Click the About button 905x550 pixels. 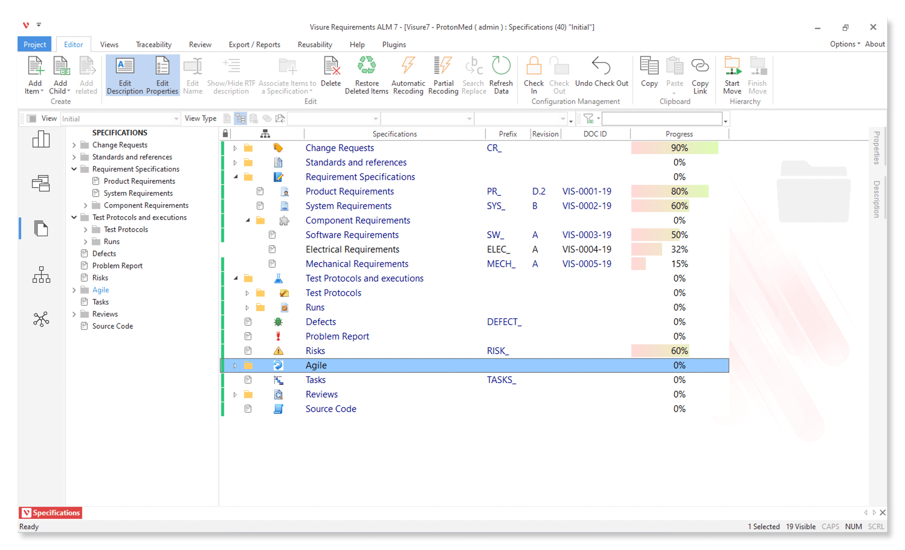[875, 44]
